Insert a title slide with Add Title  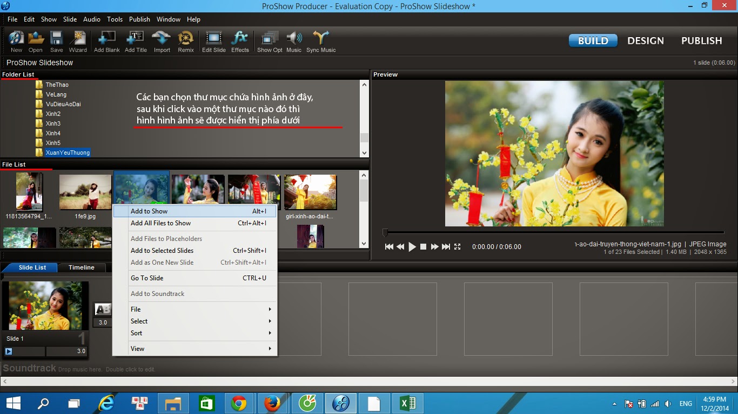coord(136,41)
